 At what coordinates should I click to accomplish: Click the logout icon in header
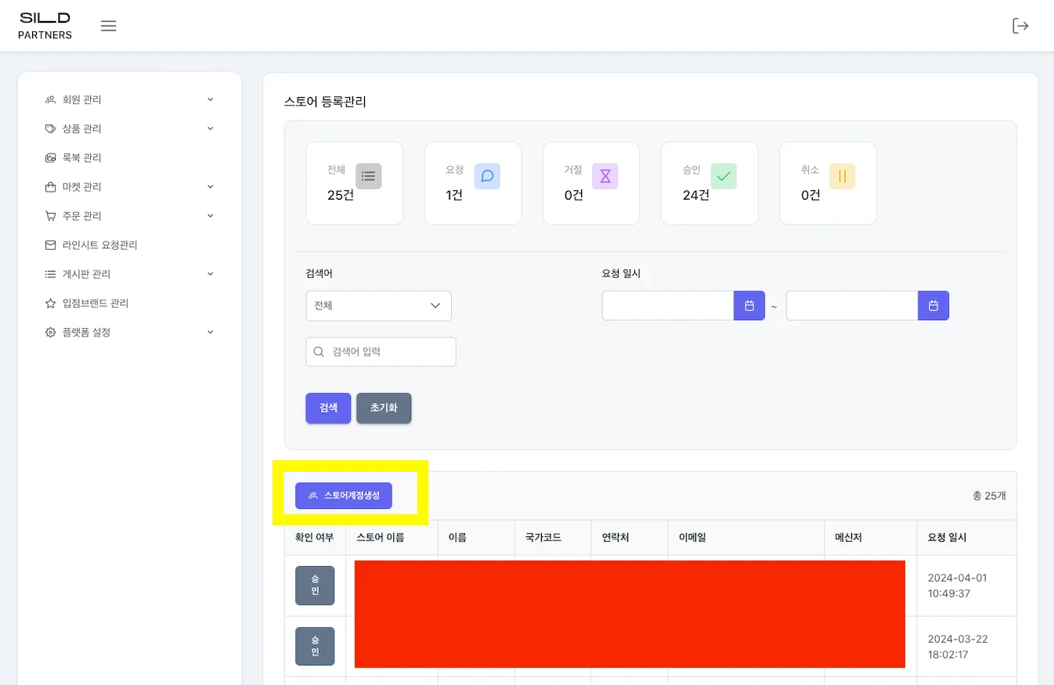point(1020,26)
